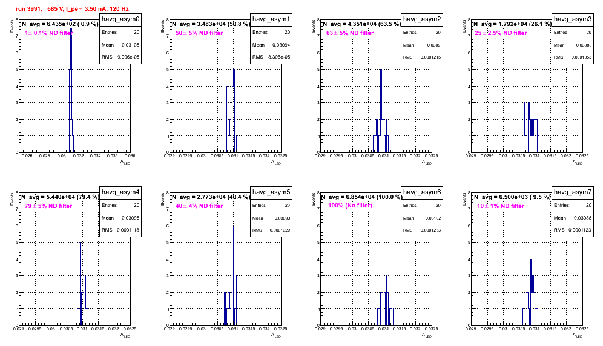Click Mean 0.03093 in havg_asym5 stats
The height and width of the screenshot is (346, 603).
tap(271, 218)
